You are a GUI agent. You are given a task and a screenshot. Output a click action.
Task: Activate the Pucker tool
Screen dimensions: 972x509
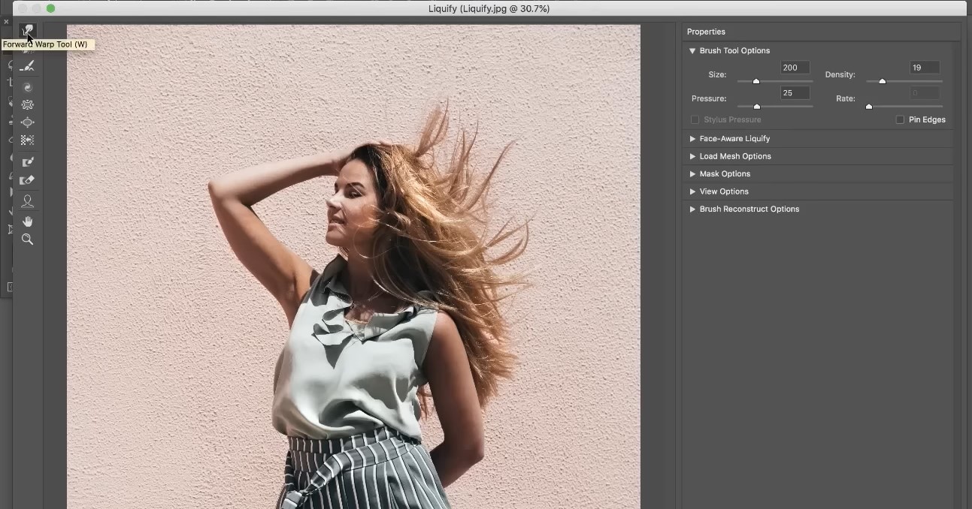coord(27,105)
